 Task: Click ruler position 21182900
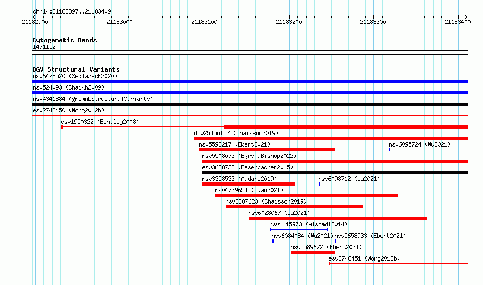click(35, 22)
